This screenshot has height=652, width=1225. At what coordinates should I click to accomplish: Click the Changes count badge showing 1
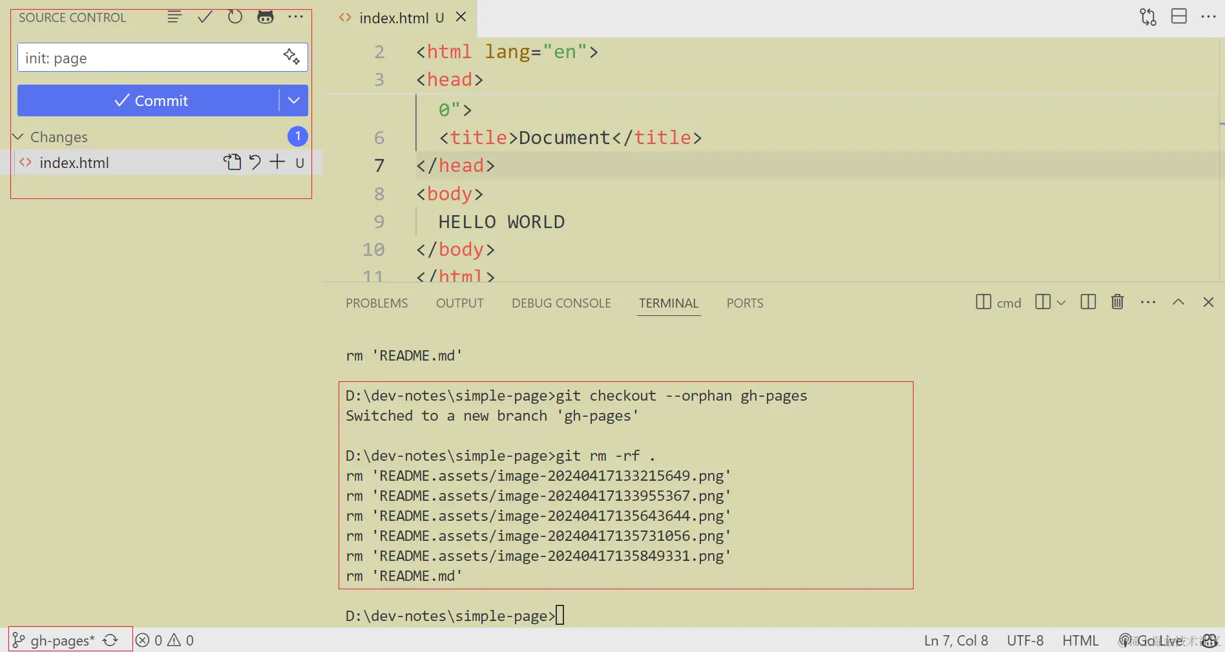click(x=297, y=136)
